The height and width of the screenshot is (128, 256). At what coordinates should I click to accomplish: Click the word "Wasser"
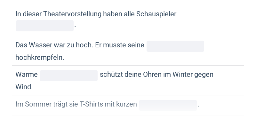pyautogui.click(x=41, y=45)
